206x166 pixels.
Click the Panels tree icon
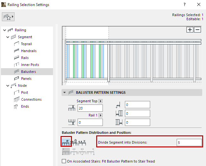16,79
